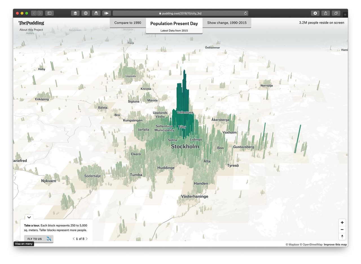361x264 pixels.
Task: Show Safari sidebar icon
Action: [x=49, y=13]
